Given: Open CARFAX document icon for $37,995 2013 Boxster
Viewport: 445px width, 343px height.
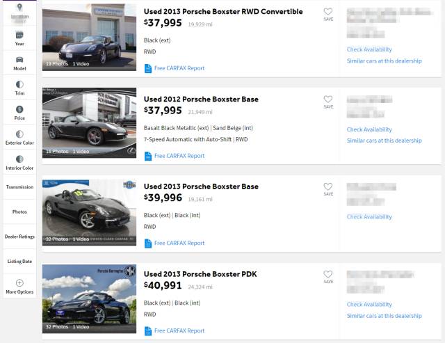Looking at the screenshot, I should tap(148, 68).
